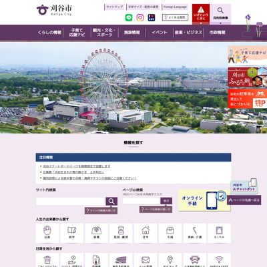Open the AI chatbot widget
Image resolution: width=267 pixels, height=267 pixels.
point(244,186)
